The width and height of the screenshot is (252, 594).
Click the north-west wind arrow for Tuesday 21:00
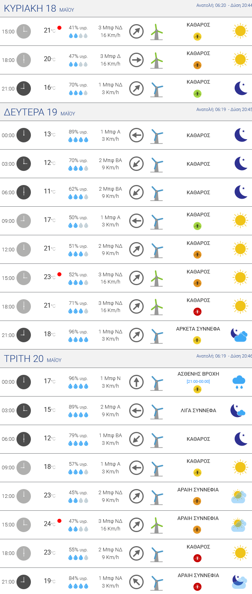point(136,582)
